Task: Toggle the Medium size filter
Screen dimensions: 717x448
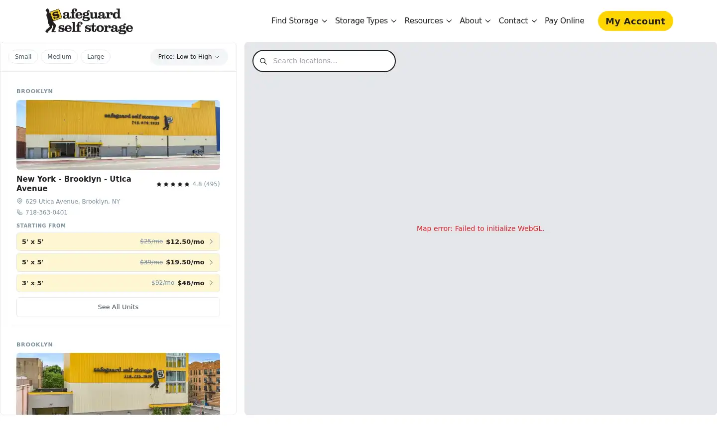Action: click(x=59, y=57)
